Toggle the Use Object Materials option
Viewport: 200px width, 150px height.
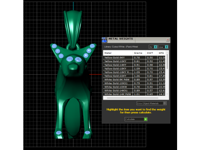click(152, 103)
